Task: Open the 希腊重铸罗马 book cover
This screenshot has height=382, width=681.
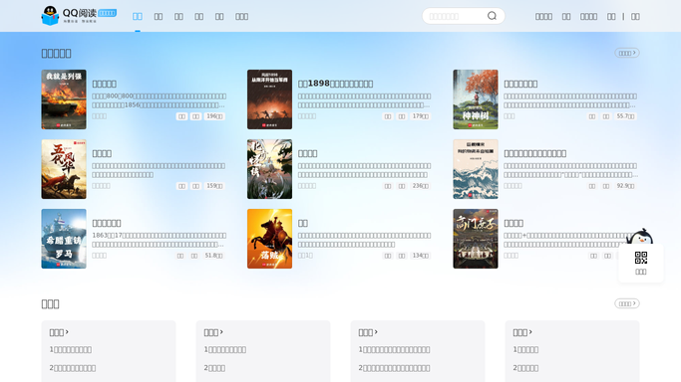Action: pos(64,239)
